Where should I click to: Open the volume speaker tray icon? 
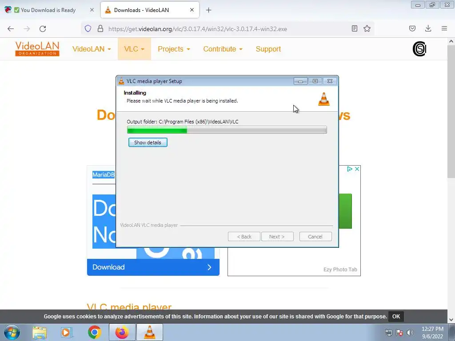[410, 333]
